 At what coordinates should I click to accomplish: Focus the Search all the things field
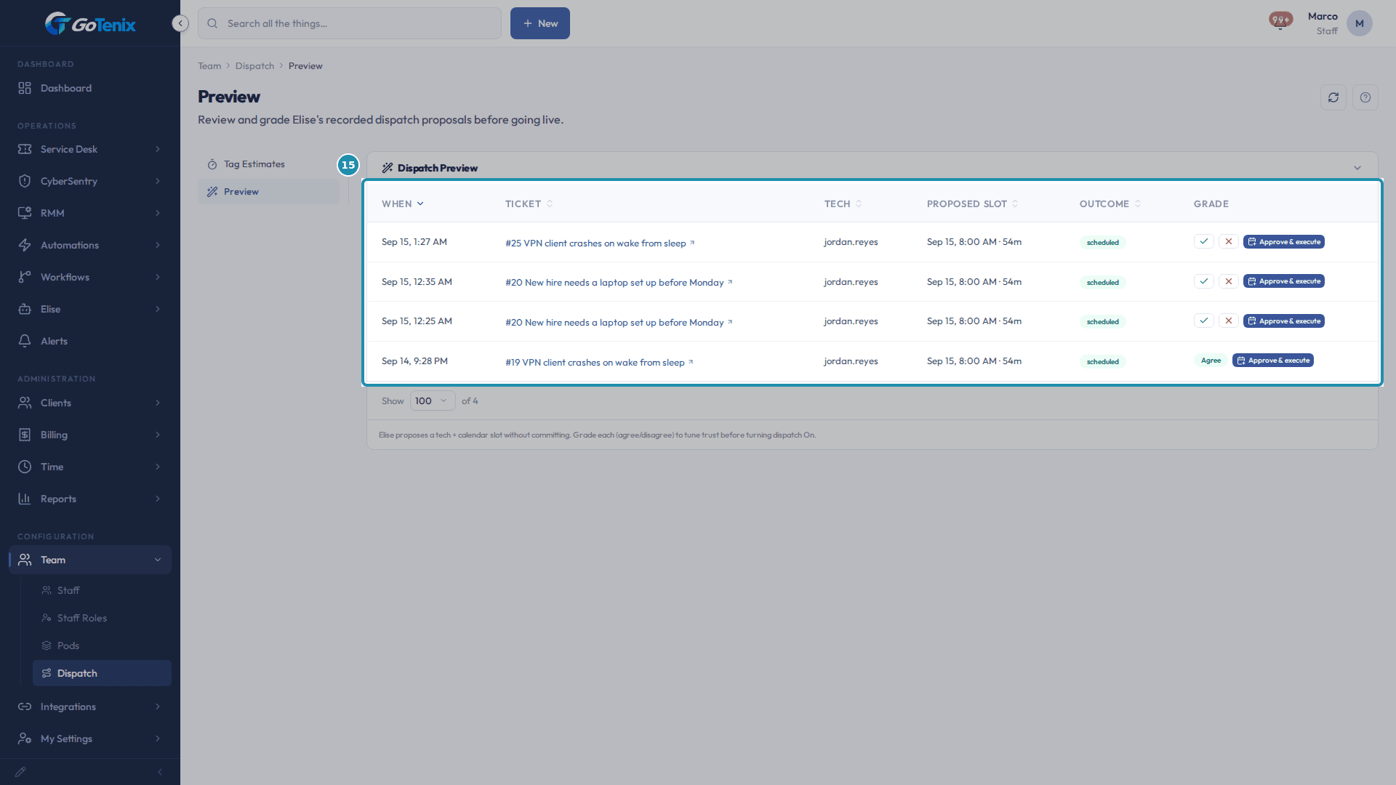[350, 23]
